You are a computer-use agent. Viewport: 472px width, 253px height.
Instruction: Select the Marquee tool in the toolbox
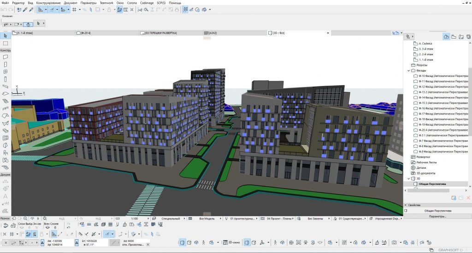5,43
